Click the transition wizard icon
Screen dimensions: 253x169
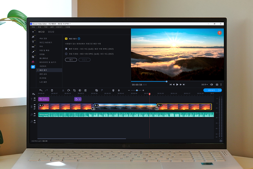[96, 90]
